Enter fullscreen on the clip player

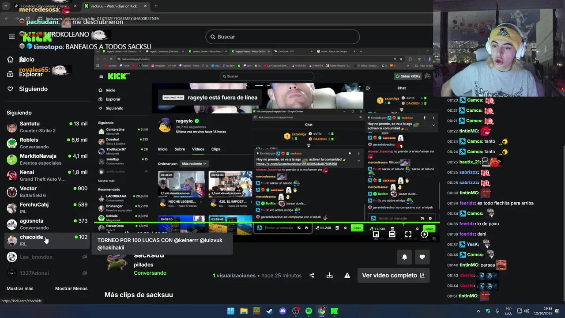pos(408,235)
